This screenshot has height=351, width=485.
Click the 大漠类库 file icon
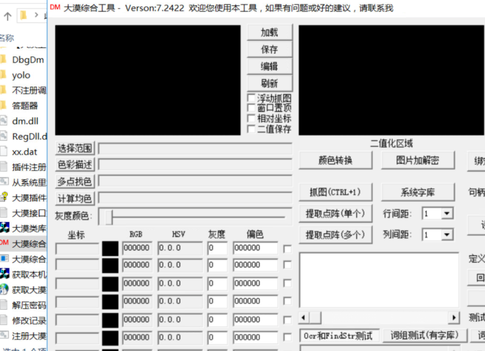coord(4,228)
